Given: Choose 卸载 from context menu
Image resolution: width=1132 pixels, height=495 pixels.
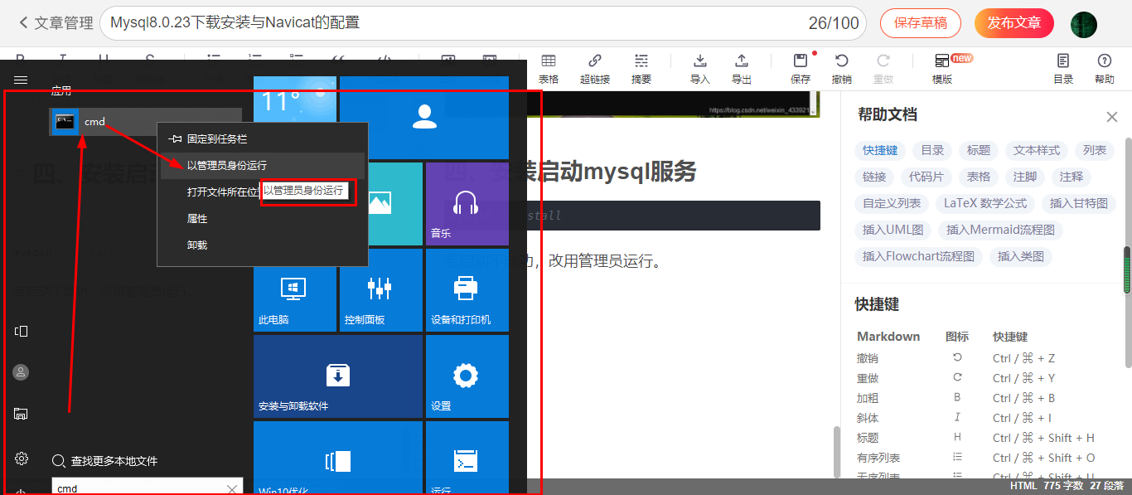Looking at the screenshot, I should pos(262,245).
